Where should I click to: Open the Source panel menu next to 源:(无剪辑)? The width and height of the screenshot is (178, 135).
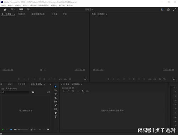(14, 14)
